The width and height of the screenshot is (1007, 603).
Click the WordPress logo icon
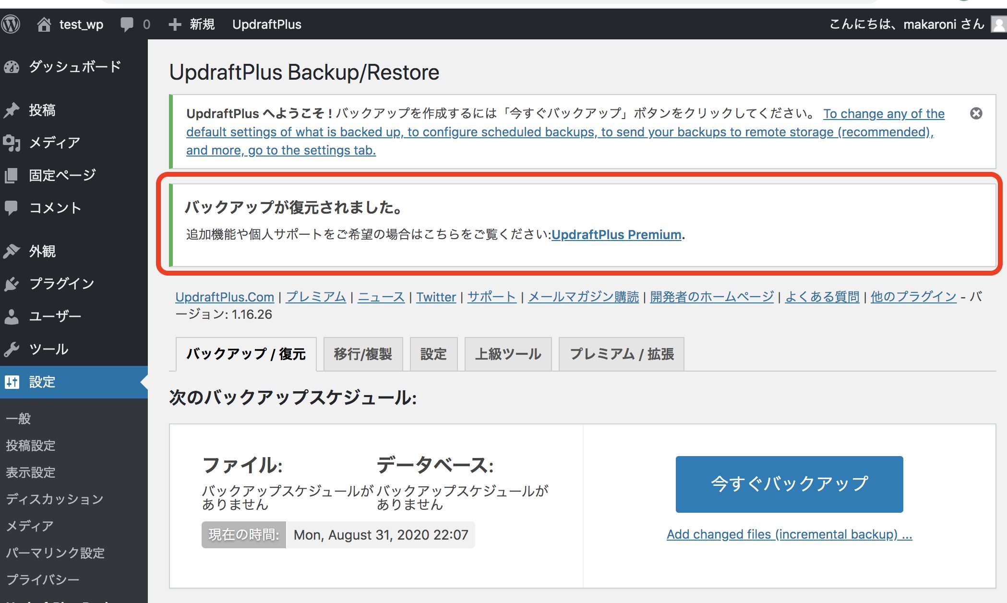[x=11, y=24]
